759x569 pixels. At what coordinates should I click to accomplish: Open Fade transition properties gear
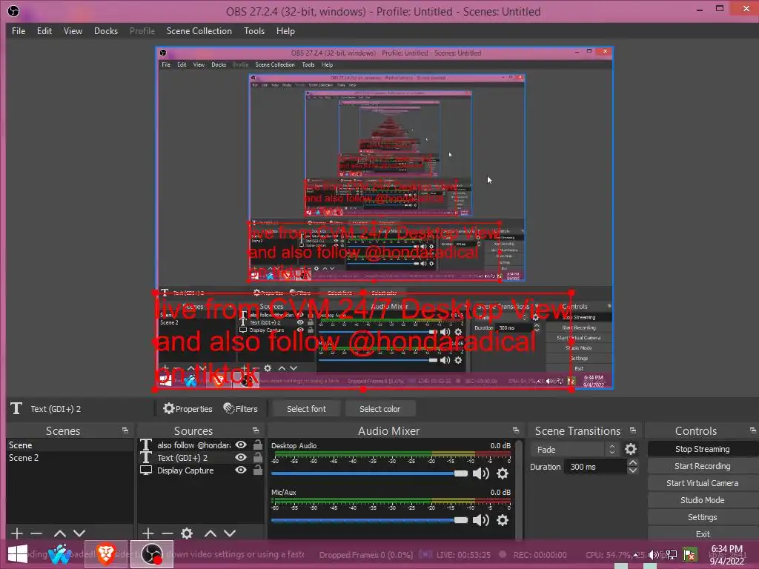[630, 449]
